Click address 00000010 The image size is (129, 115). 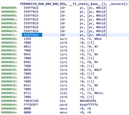pyautogui.click(x=9, y=23)
